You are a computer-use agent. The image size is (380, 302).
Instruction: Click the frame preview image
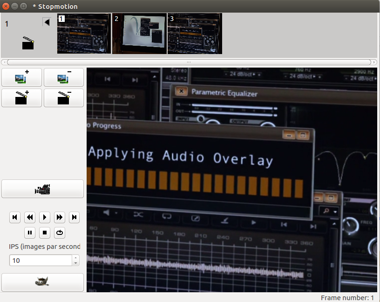coord(232,180)
